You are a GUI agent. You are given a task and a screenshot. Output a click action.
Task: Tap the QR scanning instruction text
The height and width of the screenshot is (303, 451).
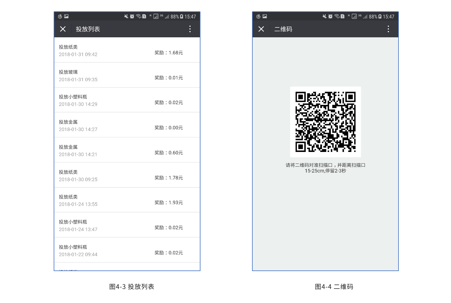pos(325,168)
